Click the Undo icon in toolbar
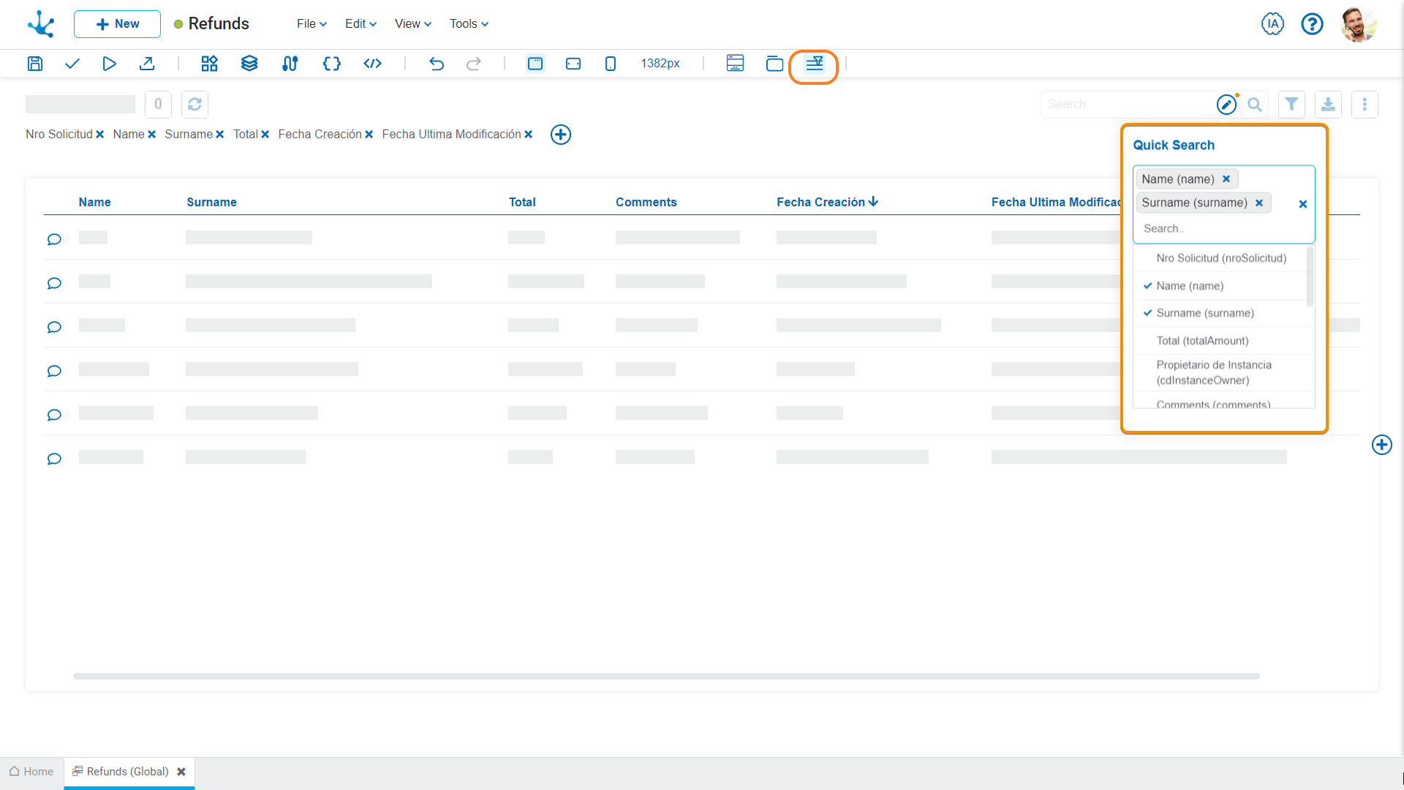The height and width of the screenshot is (790, 1404). click(x=436, y=64)
